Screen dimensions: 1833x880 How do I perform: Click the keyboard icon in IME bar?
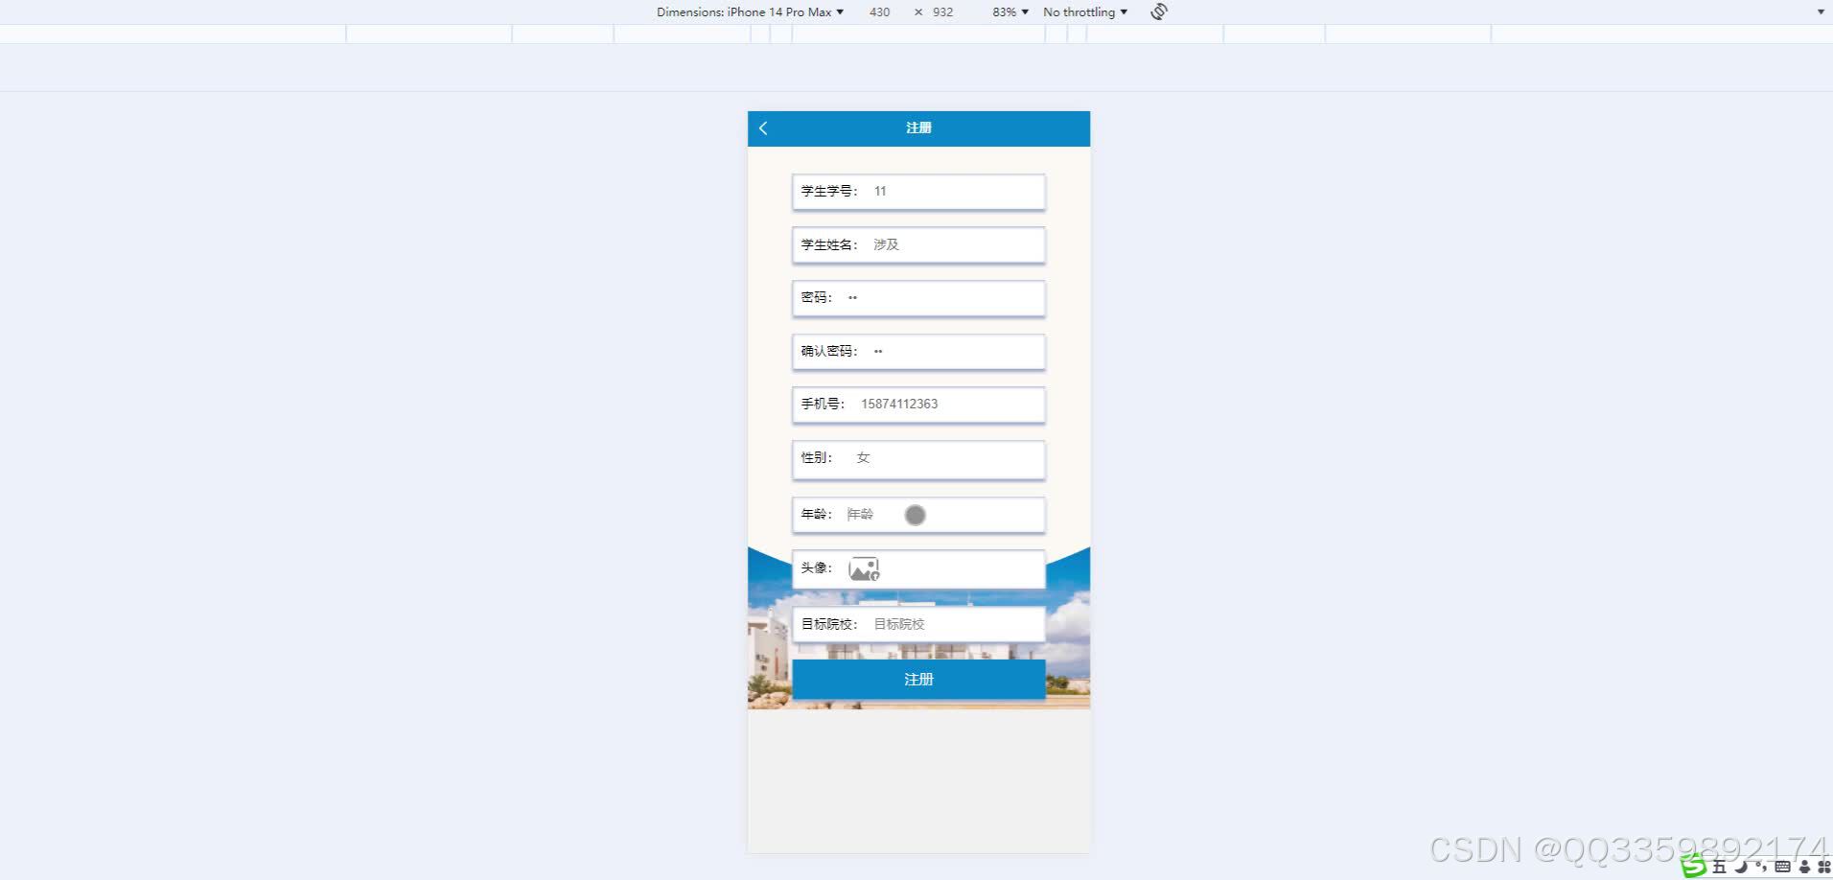[1782, 867]
